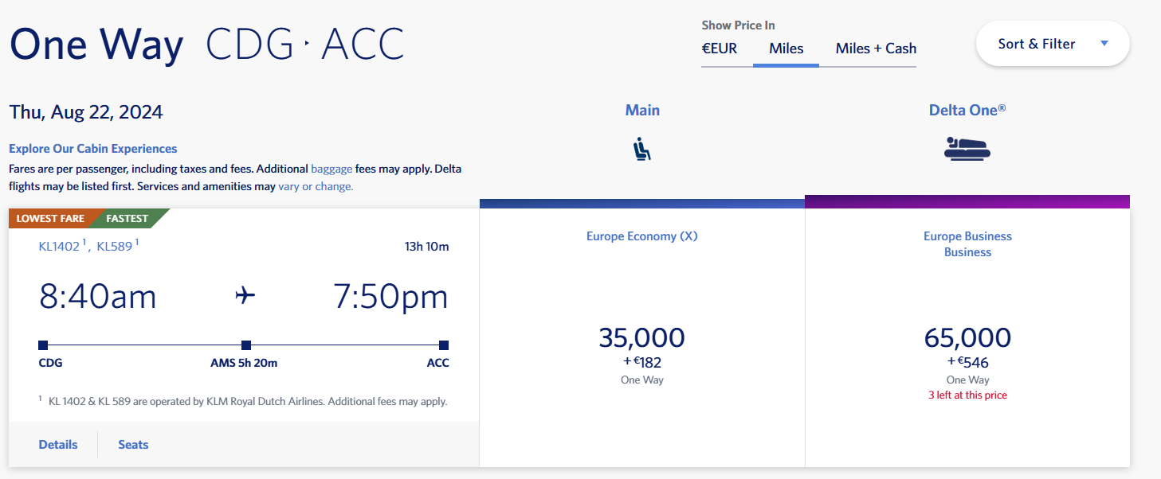This screenshot has height=479, width=1161.
Task: Switch price display to Miles
Action: tap(786, 49)
